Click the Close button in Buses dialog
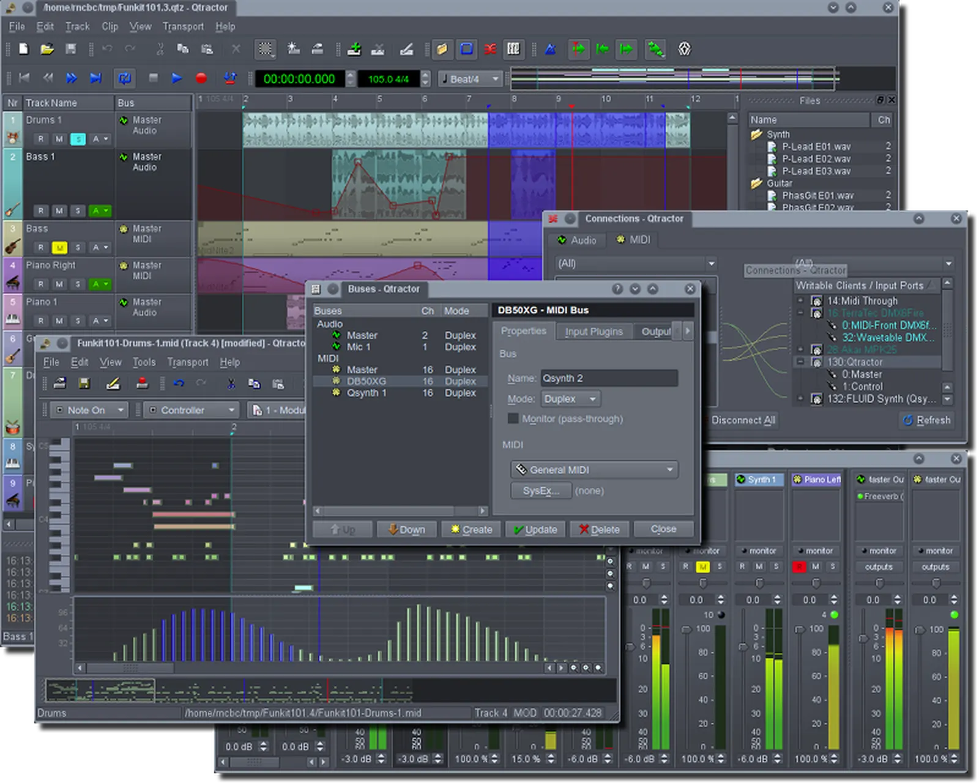 point(664,529)
